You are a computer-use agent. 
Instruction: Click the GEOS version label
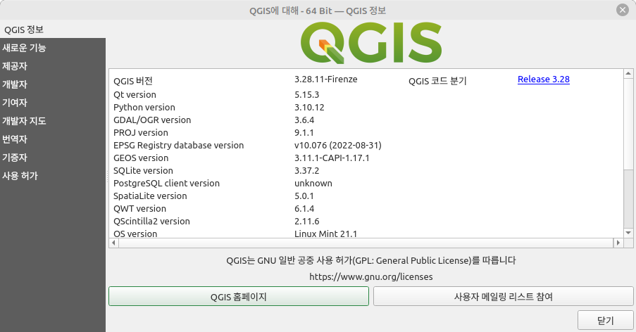point(141,158)
